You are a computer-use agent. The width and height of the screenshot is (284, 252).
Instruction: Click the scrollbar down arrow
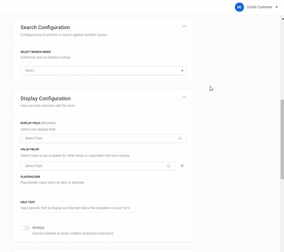coord(282,250)
